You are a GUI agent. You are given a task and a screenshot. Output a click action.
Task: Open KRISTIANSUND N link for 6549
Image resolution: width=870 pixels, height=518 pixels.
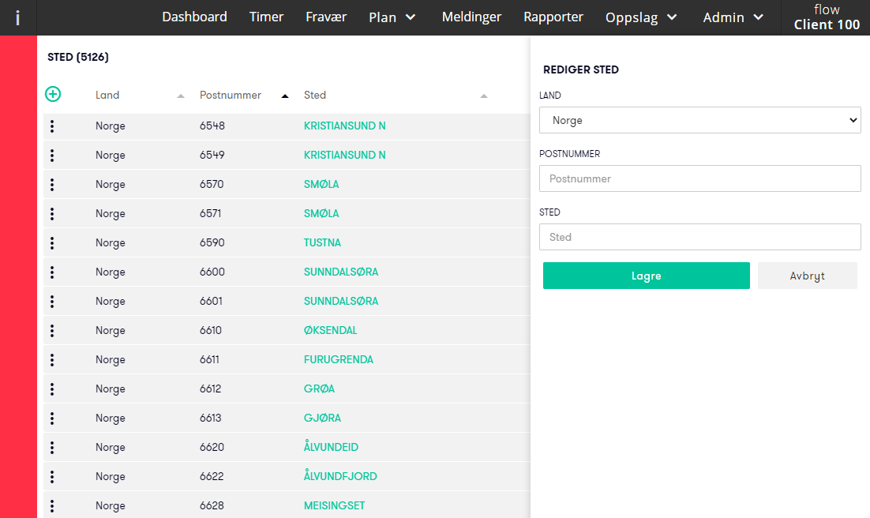point(344,156)
